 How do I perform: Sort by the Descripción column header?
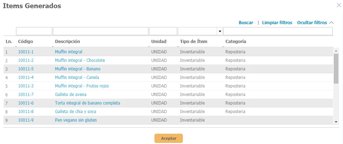67,42
